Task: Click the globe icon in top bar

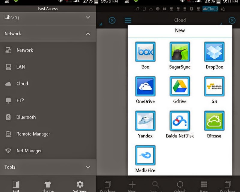Action: tap(158, 9)
